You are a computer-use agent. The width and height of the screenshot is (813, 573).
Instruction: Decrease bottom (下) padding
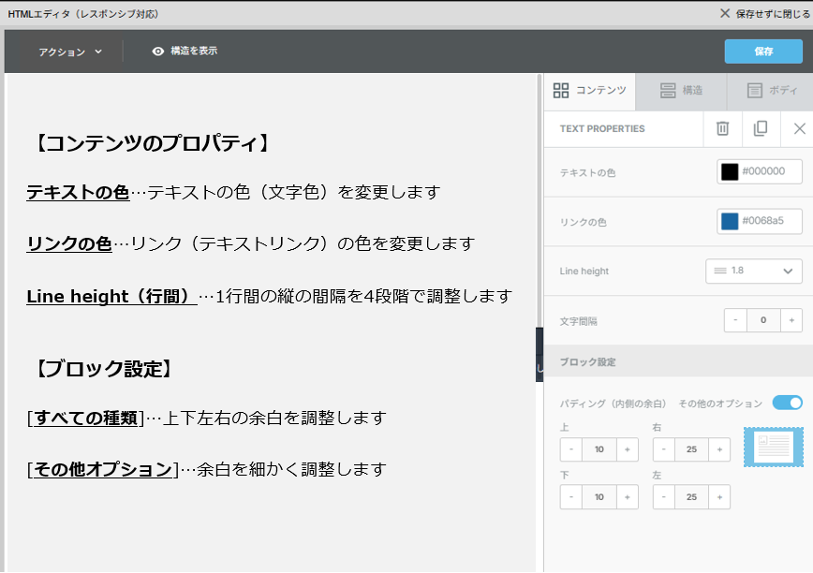pos(570,497)
